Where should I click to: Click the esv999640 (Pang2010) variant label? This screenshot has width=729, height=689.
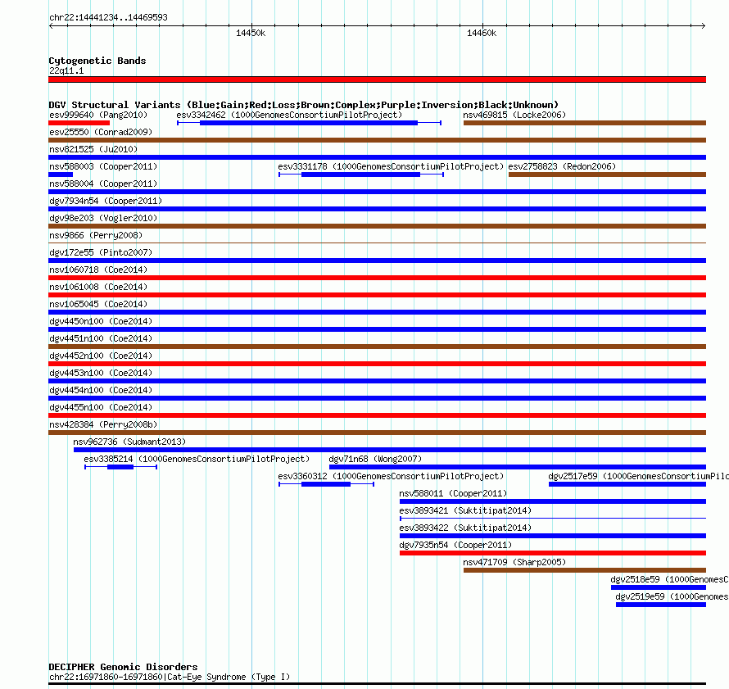pos(98,115)
